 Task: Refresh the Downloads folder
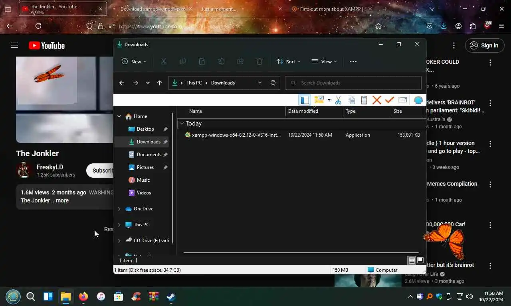tap(273, 82)
